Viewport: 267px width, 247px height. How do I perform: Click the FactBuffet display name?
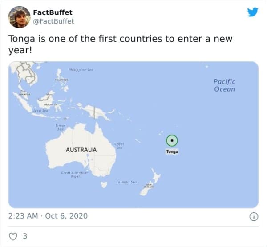point(53,12)
